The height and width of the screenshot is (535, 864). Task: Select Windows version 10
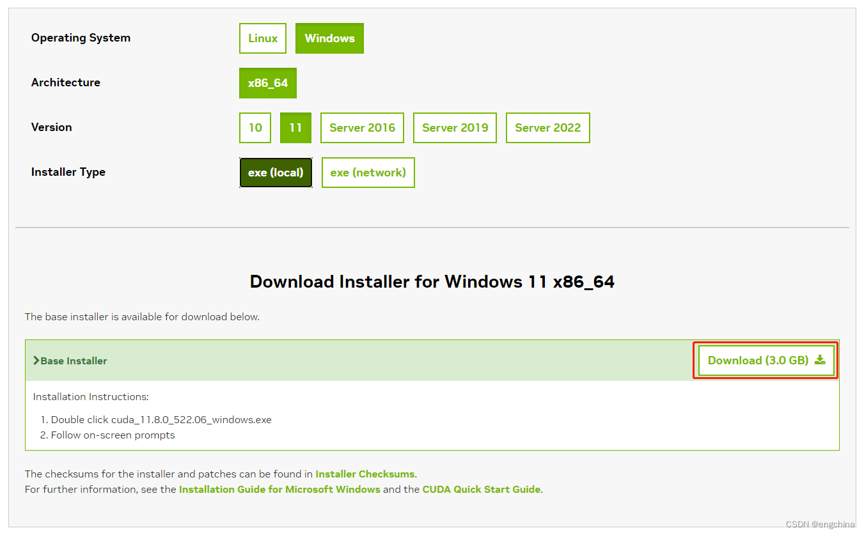tap(255, 128)
